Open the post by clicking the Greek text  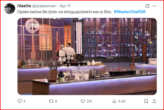pos(64,12)
